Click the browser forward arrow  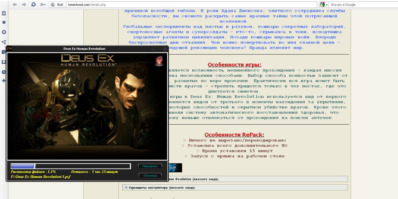coord(24,4)
